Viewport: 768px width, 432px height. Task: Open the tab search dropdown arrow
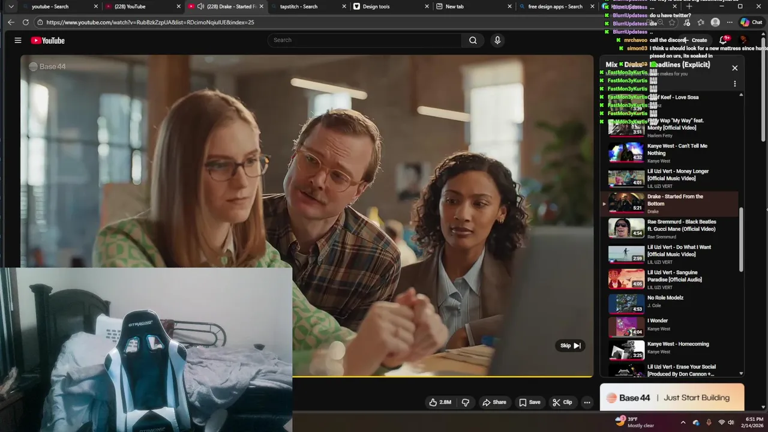tap(11, 7)
